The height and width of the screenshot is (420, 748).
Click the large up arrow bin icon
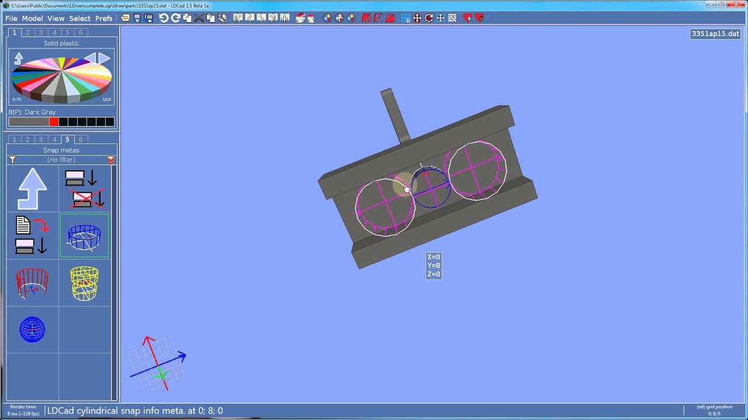point(32,189)
